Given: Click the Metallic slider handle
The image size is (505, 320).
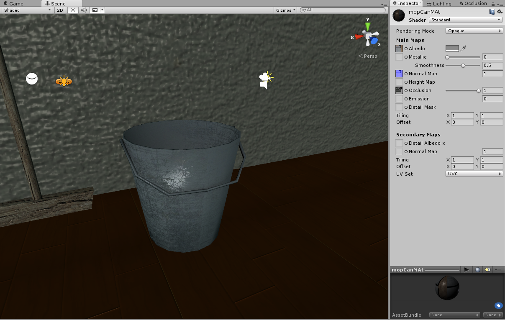Looking at the screenshot, I should (447, 57).
